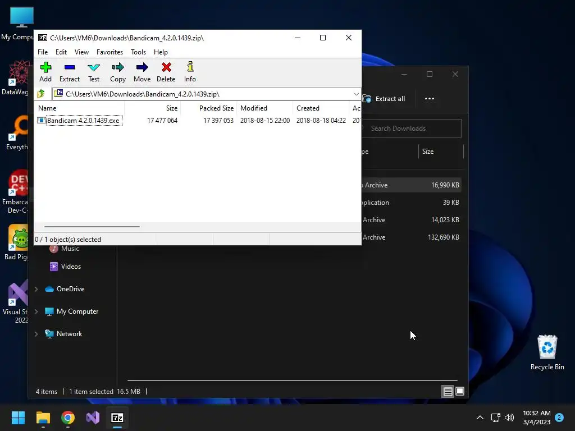Select the Embarcadero Dev-C++ desktop shortcut
This screenshot has height=431, width=575.
pyautogui.click(x=15, y=191)
